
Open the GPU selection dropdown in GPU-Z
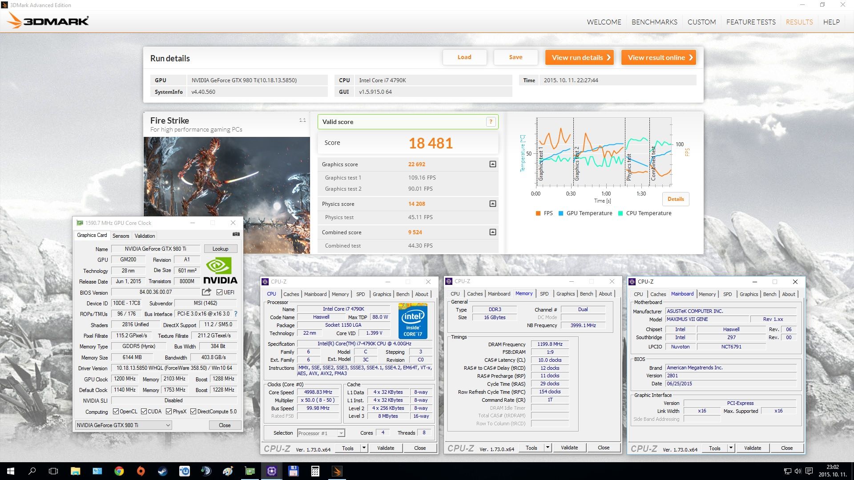coord(123,425)
